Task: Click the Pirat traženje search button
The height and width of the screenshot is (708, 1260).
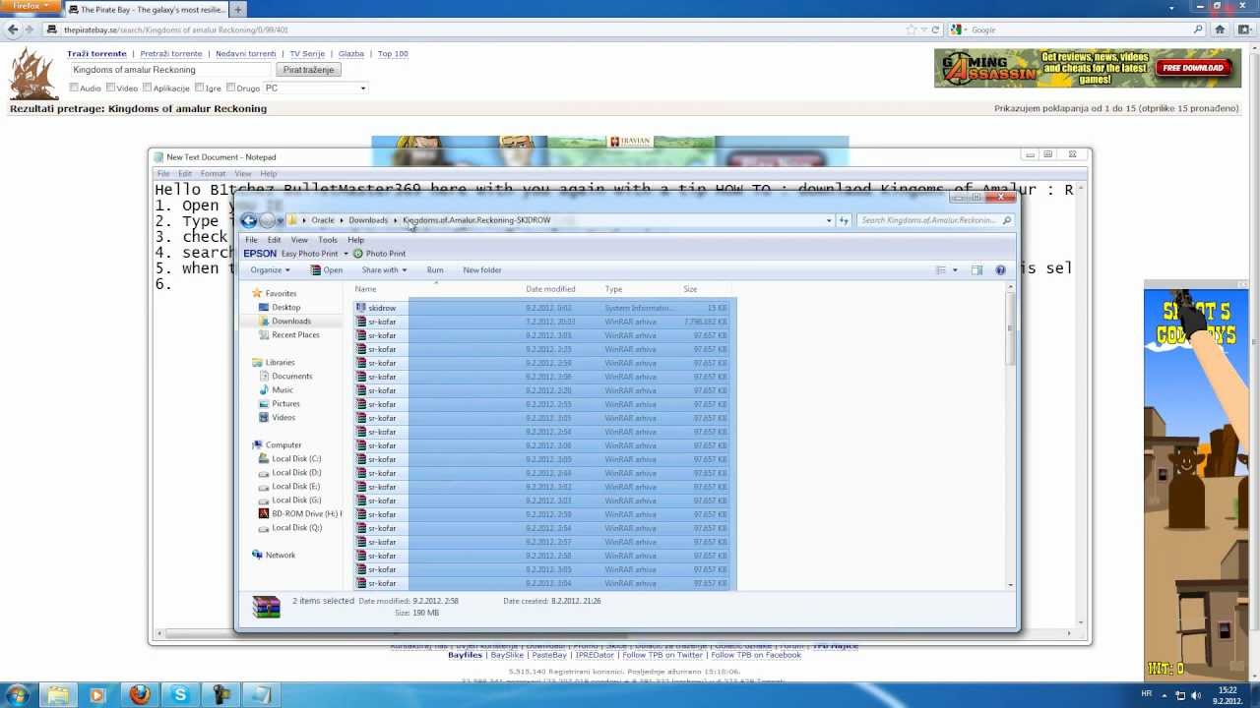Action: [x=309, y=70]
